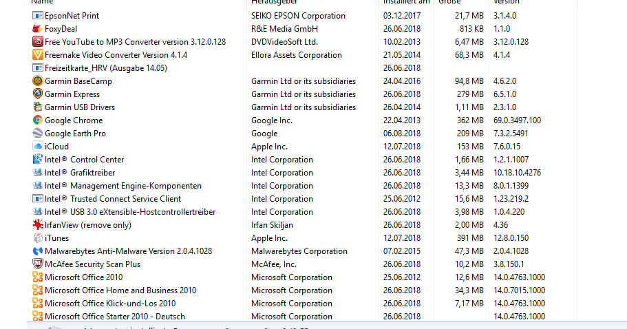Click the FoxyDeal entry name
627x329 pixels.
tap(61, 29)
